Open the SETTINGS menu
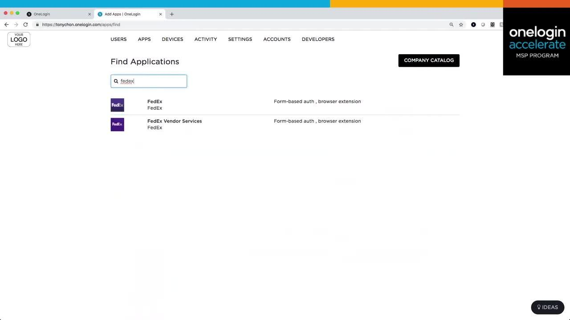This screenshot has width=570, height=320. click(240, 40)
